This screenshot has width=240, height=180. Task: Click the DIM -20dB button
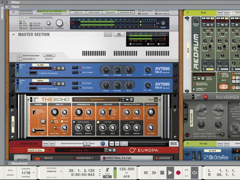tap(119, 34)
